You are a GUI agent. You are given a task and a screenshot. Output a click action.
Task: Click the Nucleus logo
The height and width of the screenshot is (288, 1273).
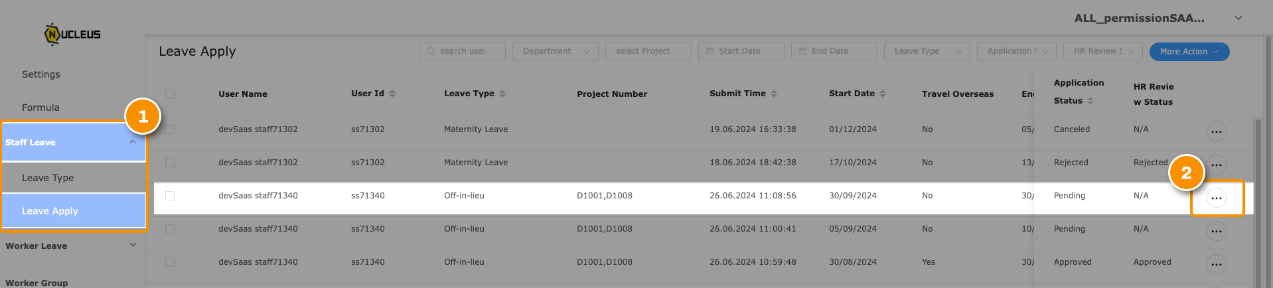click(72, 34)
